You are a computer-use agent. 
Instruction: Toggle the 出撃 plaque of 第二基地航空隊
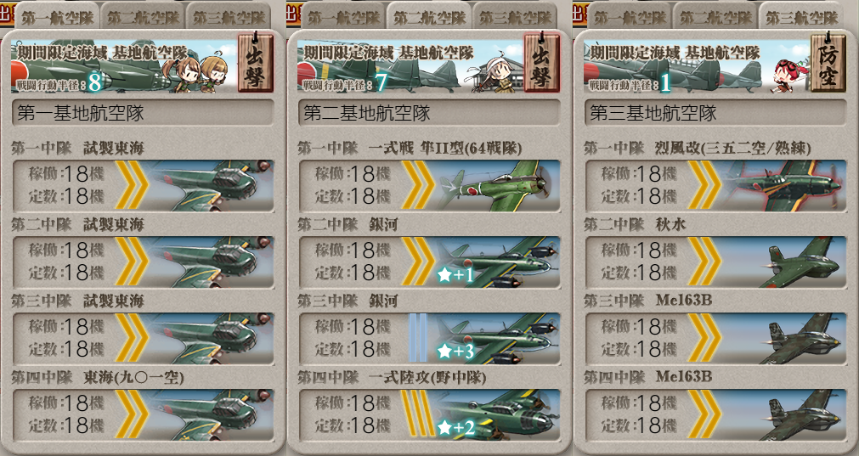[541, 63]
